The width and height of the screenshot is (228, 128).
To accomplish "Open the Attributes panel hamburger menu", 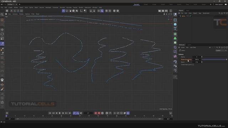I will [x=179, y=47].
